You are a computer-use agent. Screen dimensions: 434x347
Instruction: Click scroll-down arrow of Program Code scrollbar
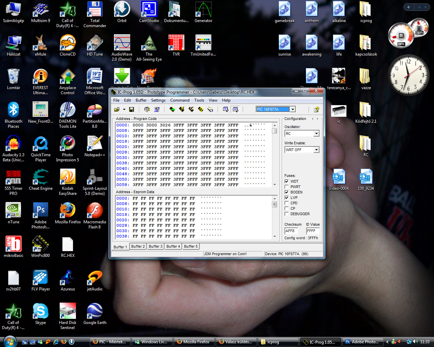pos(275,185)
